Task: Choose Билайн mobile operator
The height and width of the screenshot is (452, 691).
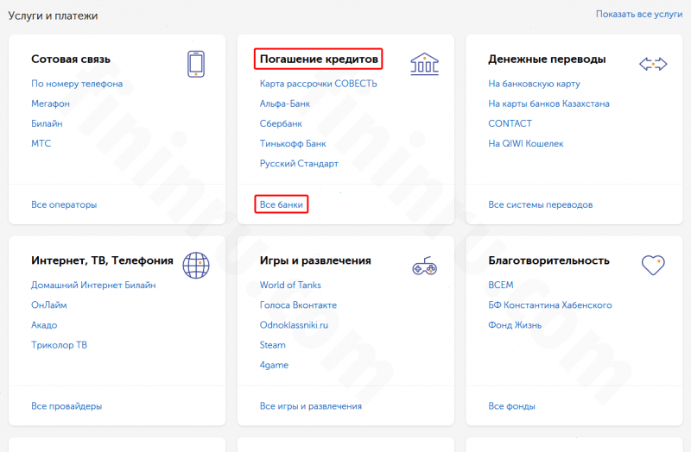Action: pos(47,123)
